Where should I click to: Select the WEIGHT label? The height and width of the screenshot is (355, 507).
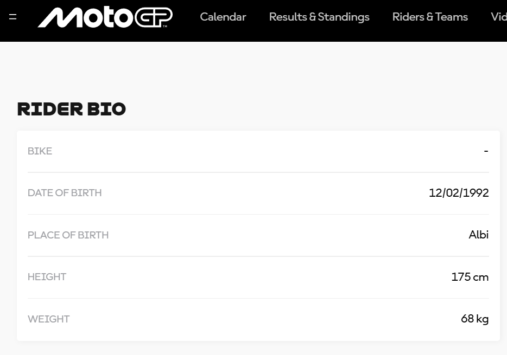(49, 319)
